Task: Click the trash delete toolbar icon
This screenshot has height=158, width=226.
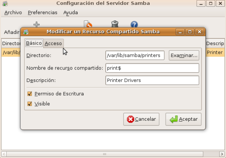Action: point(115,24)
